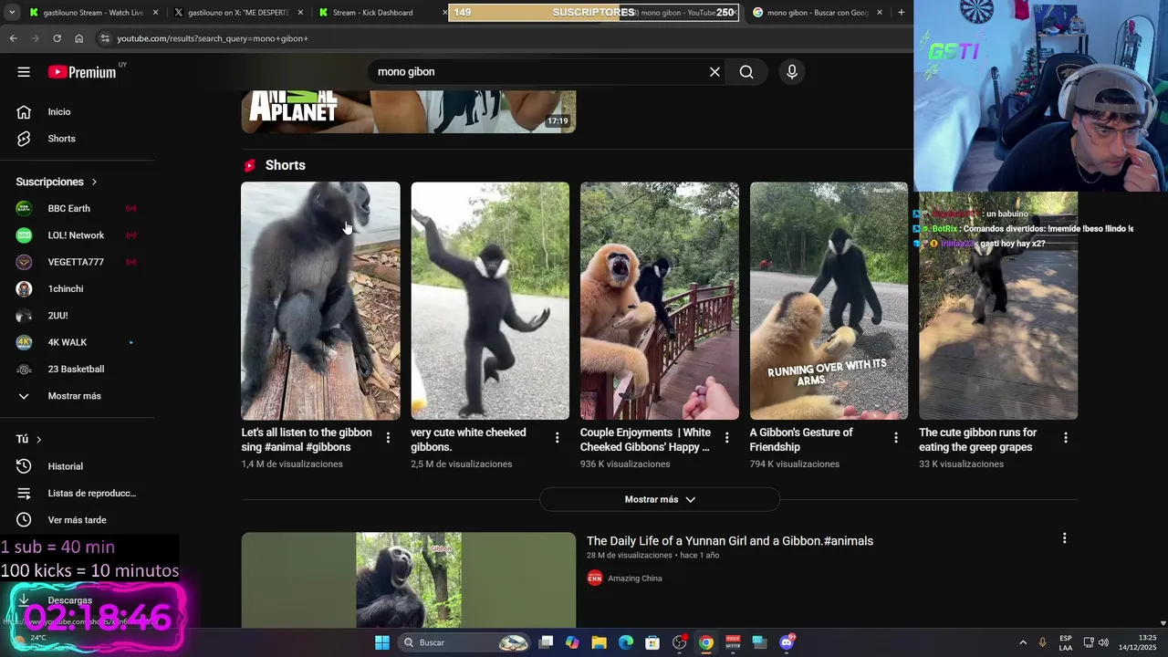Expand Mostrar más below Shorts shelf
This screenshot has width=1168, height=657.
click(x=660, y=499)
